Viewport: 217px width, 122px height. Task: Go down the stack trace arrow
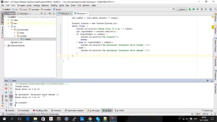point(11,88)
